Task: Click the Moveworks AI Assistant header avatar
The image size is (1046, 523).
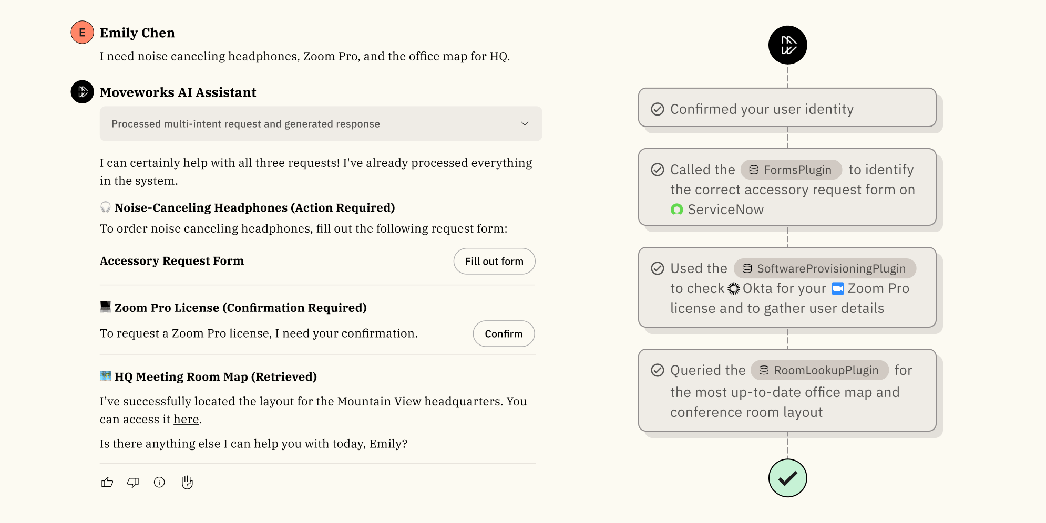Action: [x=82, y=91]
